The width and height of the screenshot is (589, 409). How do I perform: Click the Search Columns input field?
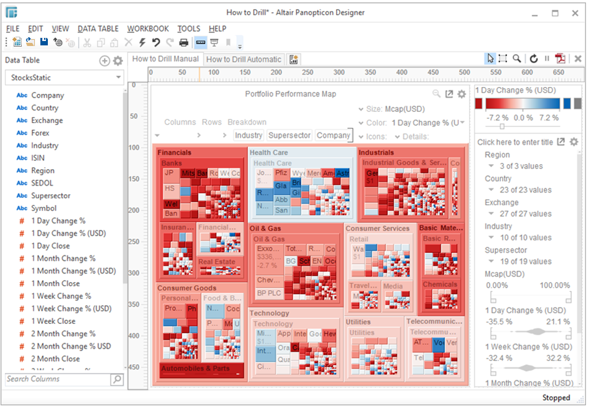pos(56,379)
